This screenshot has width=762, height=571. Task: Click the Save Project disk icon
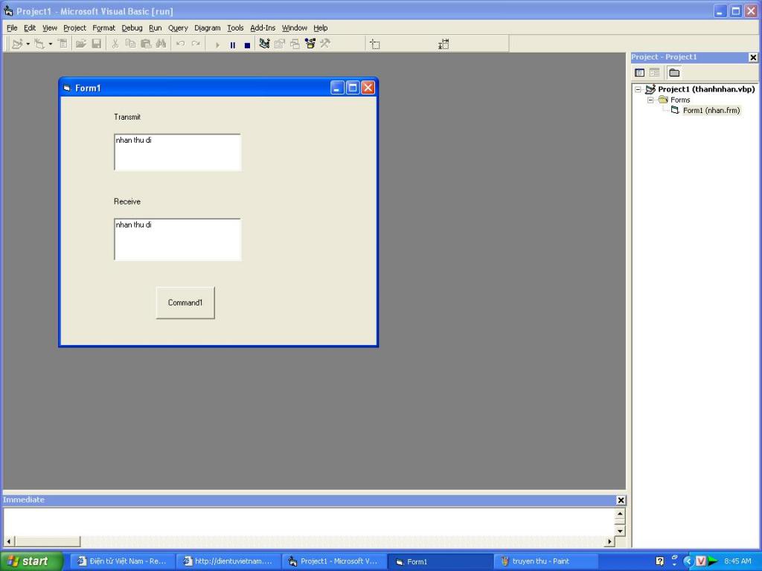tap(96, 44)
